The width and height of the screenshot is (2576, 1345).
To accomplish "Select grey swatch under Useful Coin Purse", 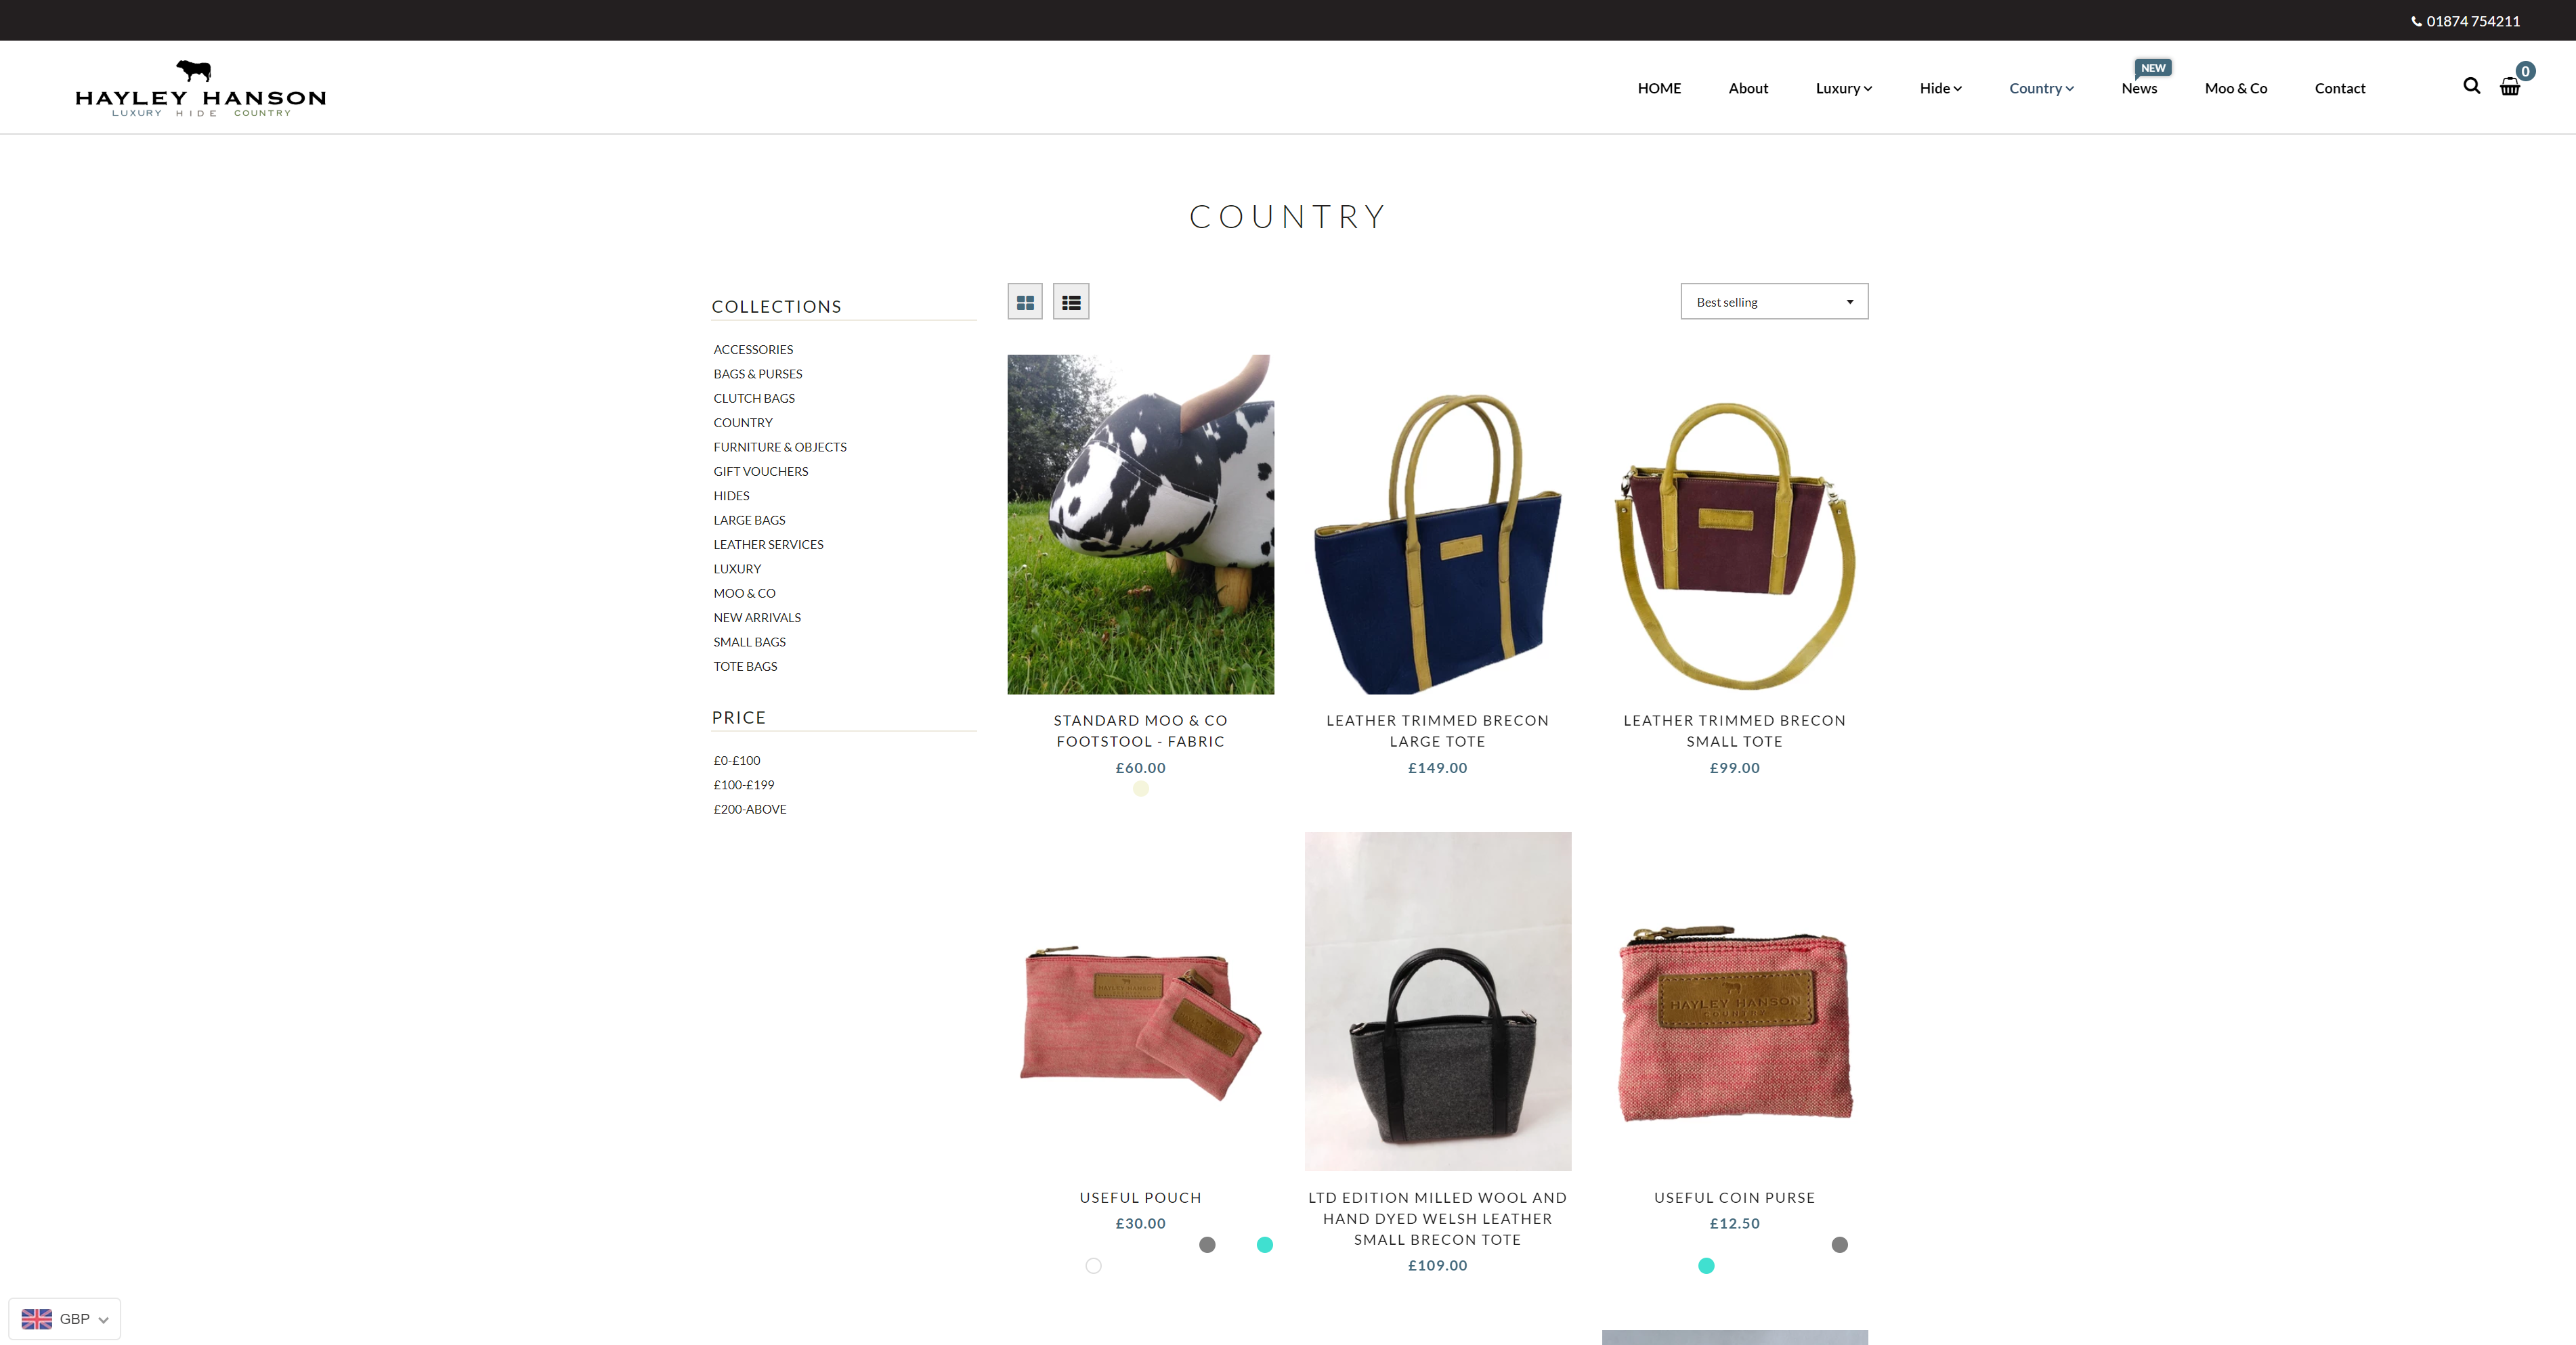I will click(x=1840, y=1244).
